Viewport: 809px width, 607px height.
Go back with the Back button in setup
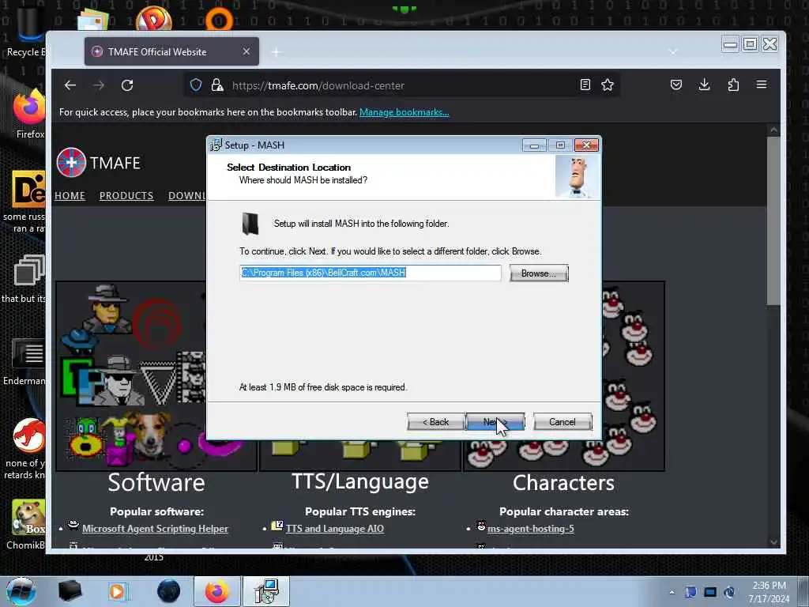click(436, 422)
